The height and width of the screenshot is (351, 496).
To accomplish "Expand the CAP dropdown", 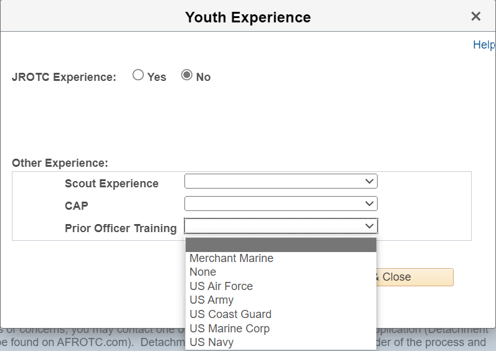I will tap(280, 204).
